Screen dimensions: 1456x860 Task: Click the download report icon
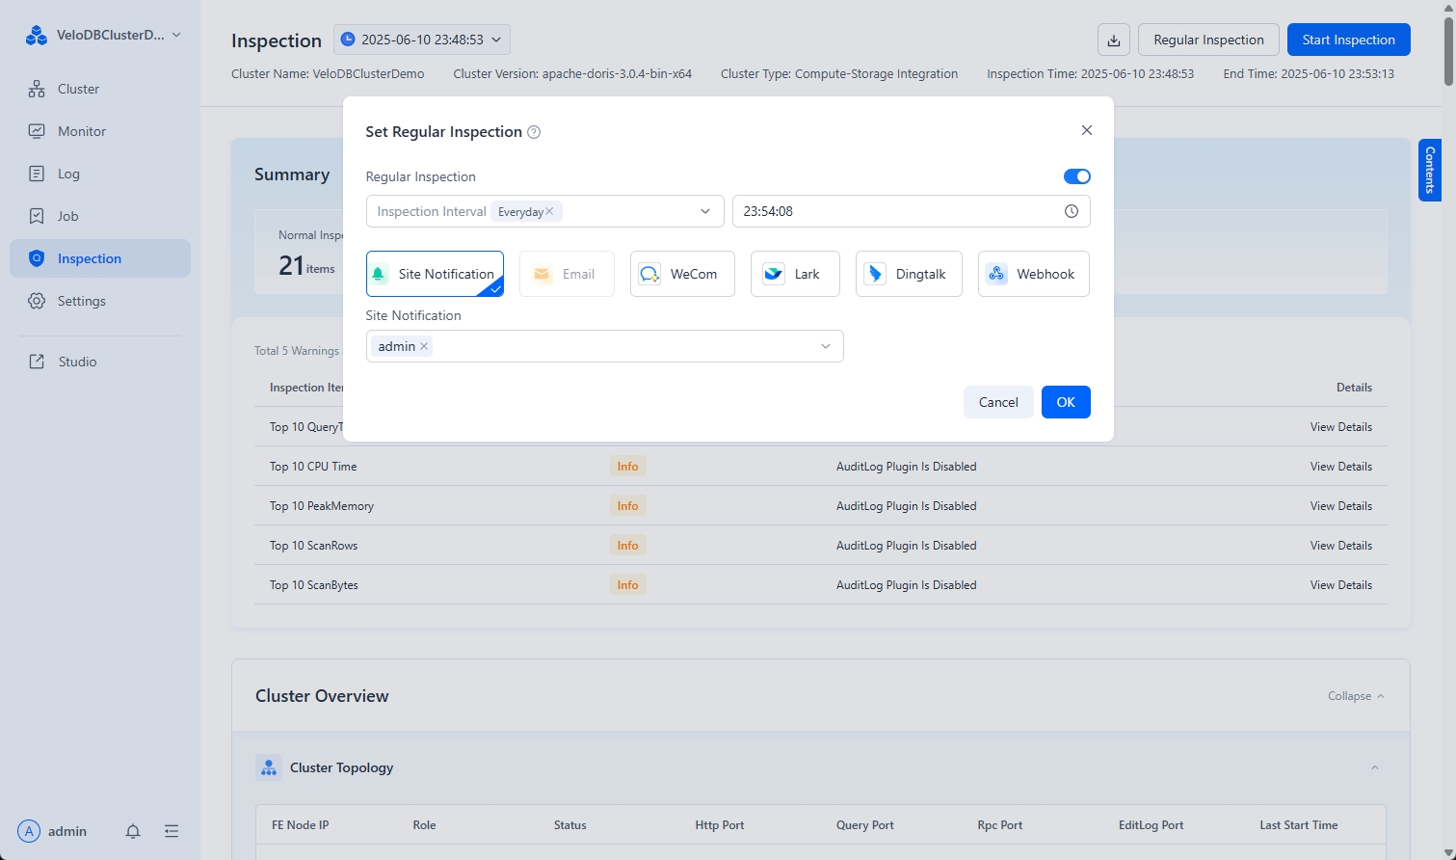(1113, 40)
